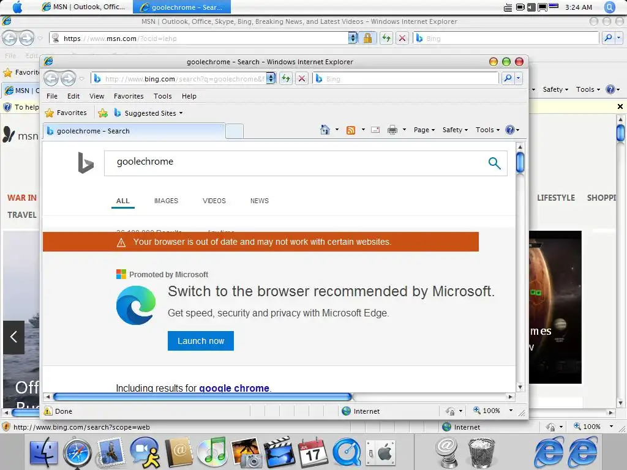Open the Help menu
627x470 pixels.
pyautogui.click(x=189, y=96)
